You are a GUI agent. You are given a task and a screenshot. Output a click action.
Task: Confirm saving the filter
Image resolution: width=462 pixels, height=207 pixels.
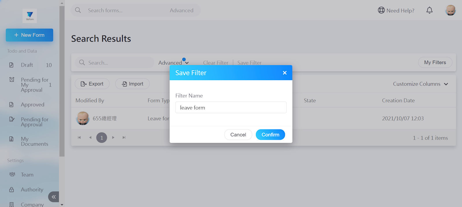click(x=270, y=135)
